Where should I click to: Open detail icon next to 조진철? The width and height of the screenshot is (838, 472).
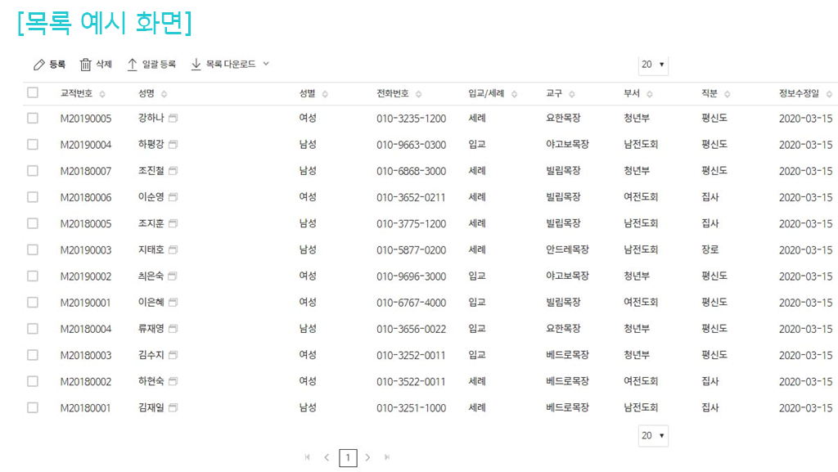(x=173, y=171)
